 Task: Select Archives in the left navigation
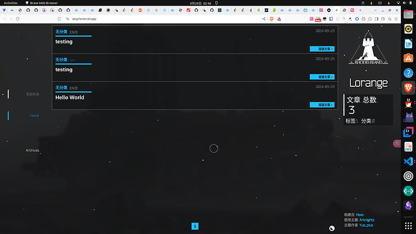[33, 150]
